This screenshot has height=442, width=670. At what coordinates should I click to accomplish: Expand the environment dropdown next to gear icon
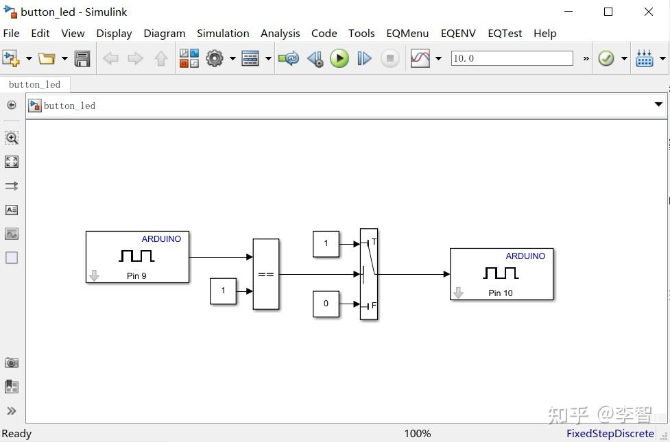232,58
